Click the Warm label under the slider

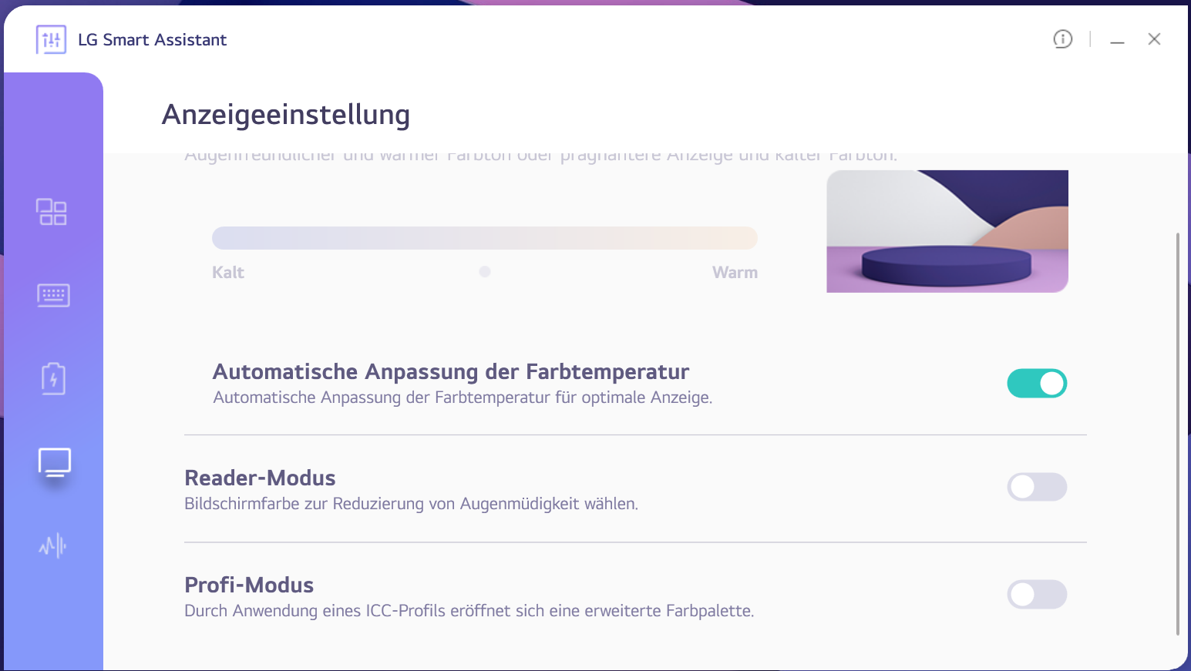(735, 273)
